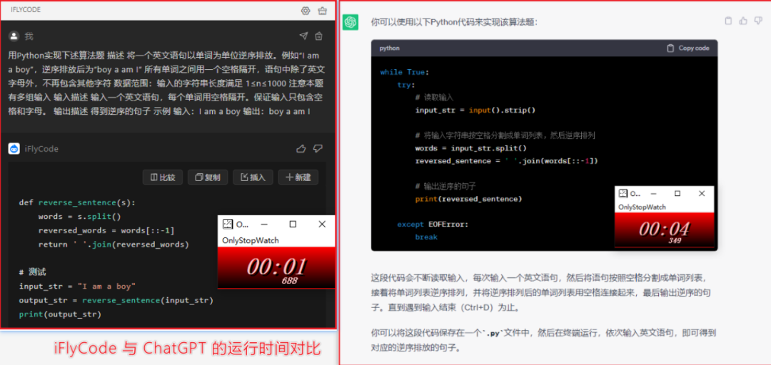771x365 pixels.
Task: Thumbs up the iFlyCode response
Action: tap(301, 148)
